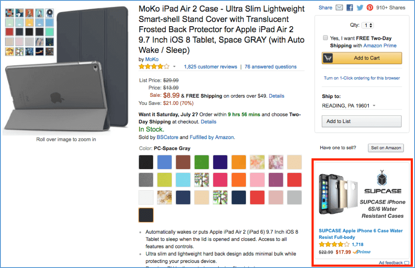Open the dropdown arrow beside the star rating

point(173,66)
